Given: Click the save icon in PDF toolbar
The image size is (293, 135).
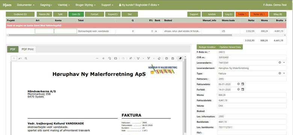Looking at the screenshot, I should tap(173, 58).
